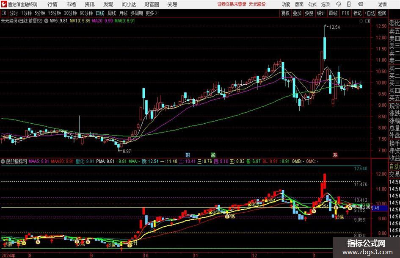Open the 市场 menu
Viewport: 400px width, 258px height.
[x=71, y=4]
